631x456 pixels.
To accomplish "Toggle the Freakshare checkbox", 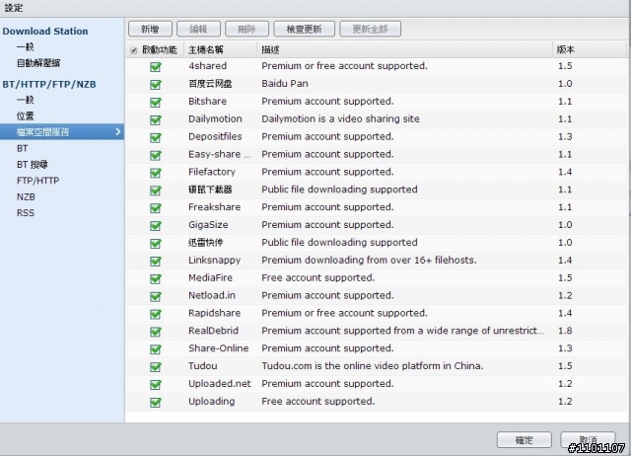I will [x=156, y=208].
